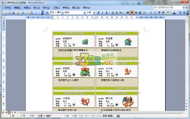Click the enclosed characters icon
This screenshot has height=119, width=190.
pyautogui.click(x=184, y=13)
